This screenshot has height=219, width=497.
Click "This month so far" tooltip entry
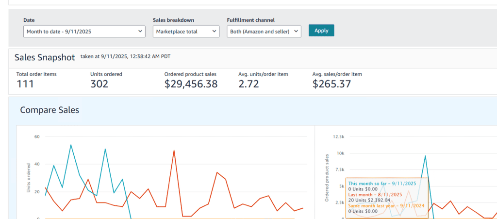tap(382, 184)
